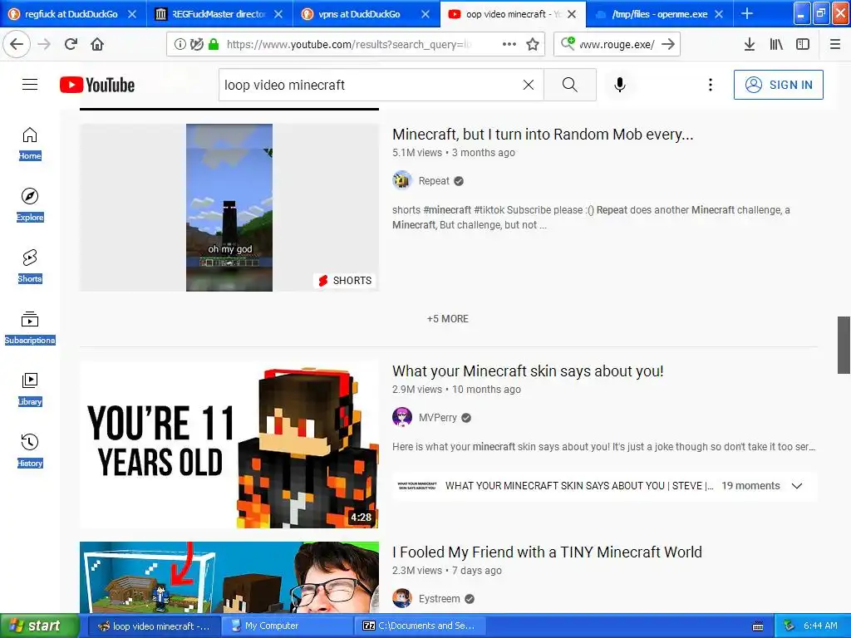Open the Windows start menu
Viewport: 851px width, 638px height.
point(39,626)
